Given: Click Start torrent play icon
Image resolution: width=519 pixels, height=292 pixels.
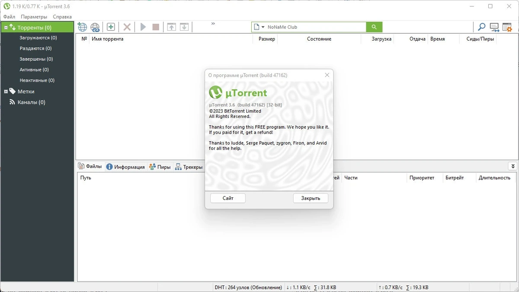Looking at the screenshot, I should tap(143, 27).
